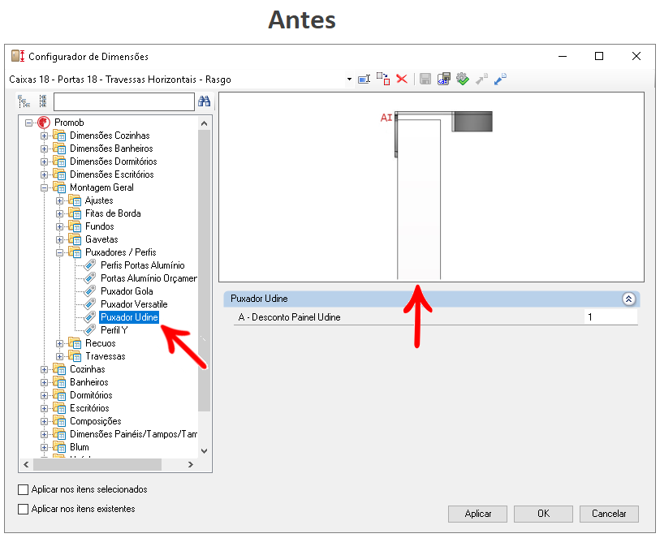
Task: Collapse the Puxadores / Perfis node
Action: coord(59,253)
